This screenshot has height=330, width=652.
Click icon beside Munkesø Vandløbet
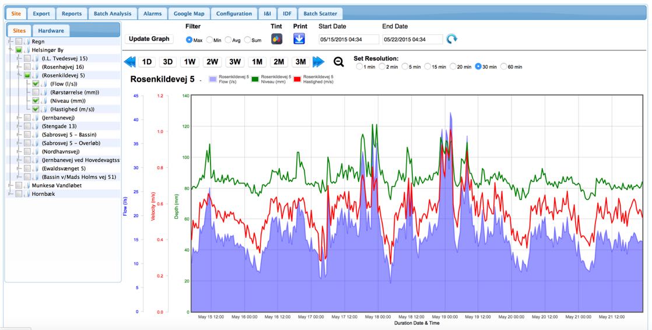27,186
